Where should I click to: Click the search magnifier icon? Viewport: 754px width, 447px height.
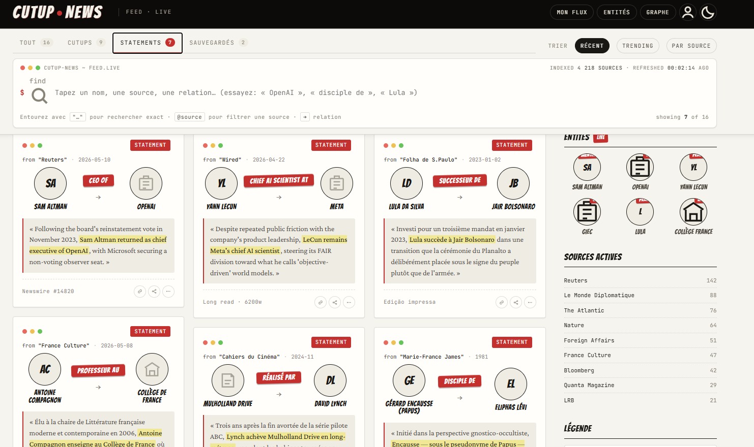pyautogui.click(x=39, y=95)
